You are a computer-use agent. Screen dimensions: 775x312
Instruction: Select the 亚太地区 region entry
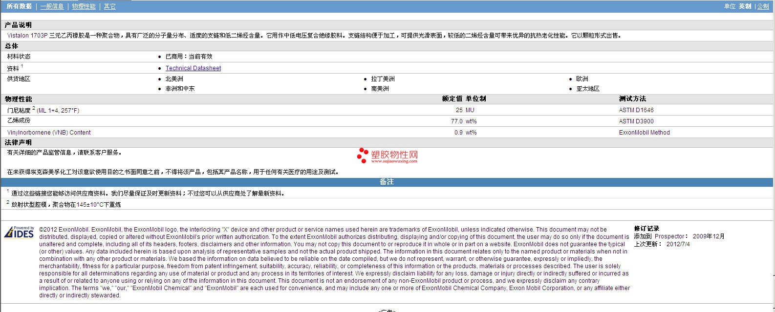pyautogui.click(x=588, y=89)
